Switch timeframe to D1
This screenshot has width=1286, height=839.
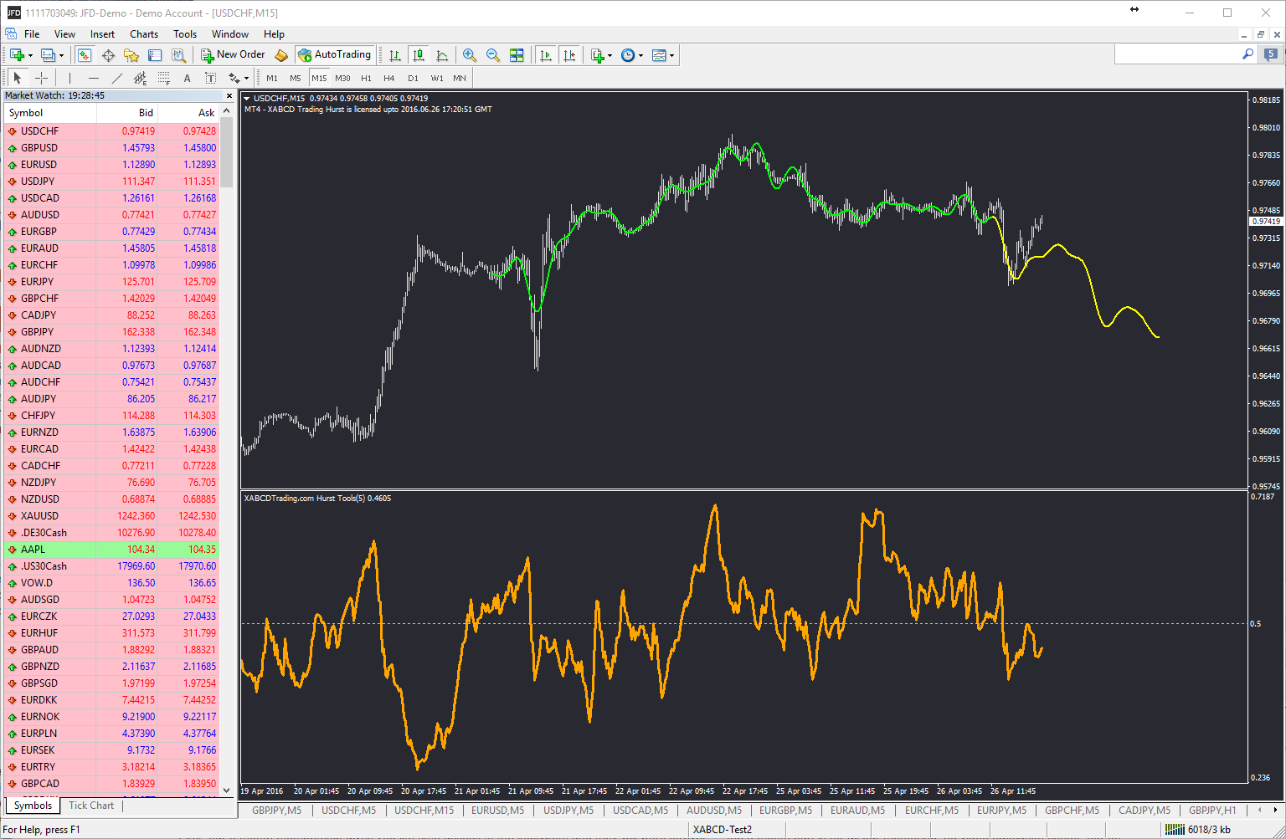click(413, 78)
